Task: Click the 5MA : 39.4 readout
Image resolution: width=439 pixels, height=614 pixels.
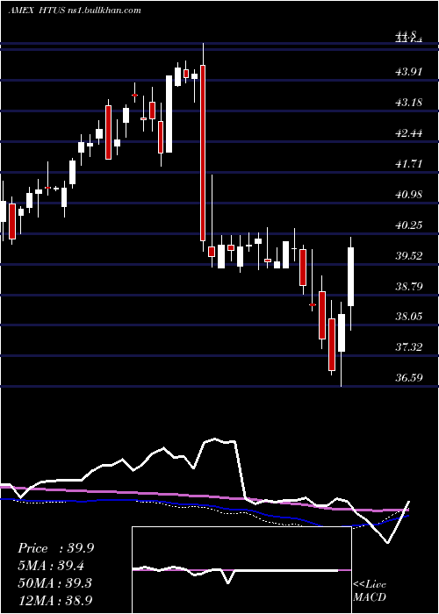Action: click(51, 566)
